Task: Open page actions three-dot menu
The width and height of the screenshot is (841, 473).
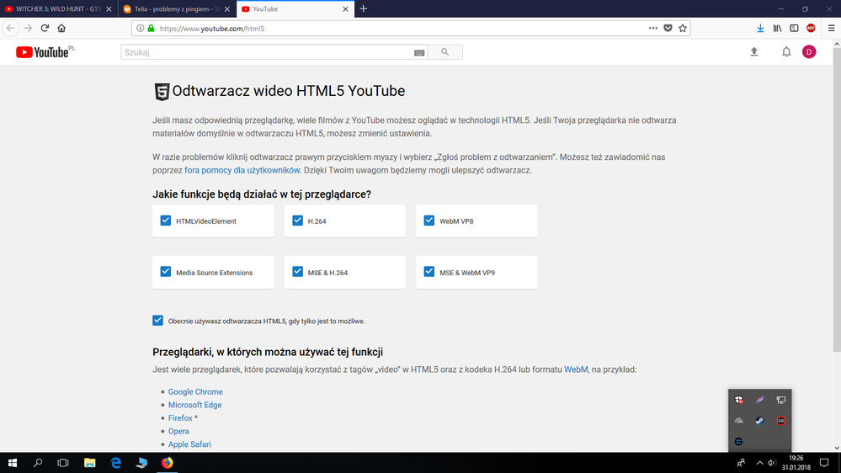Action: click(x=652, y=28)
